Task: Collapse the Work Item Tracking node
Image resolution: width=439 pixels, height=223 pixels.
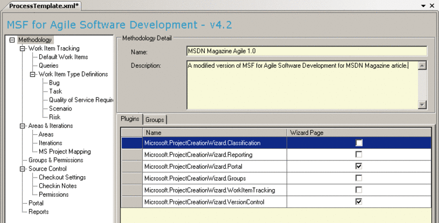Action: click(22, 48)
